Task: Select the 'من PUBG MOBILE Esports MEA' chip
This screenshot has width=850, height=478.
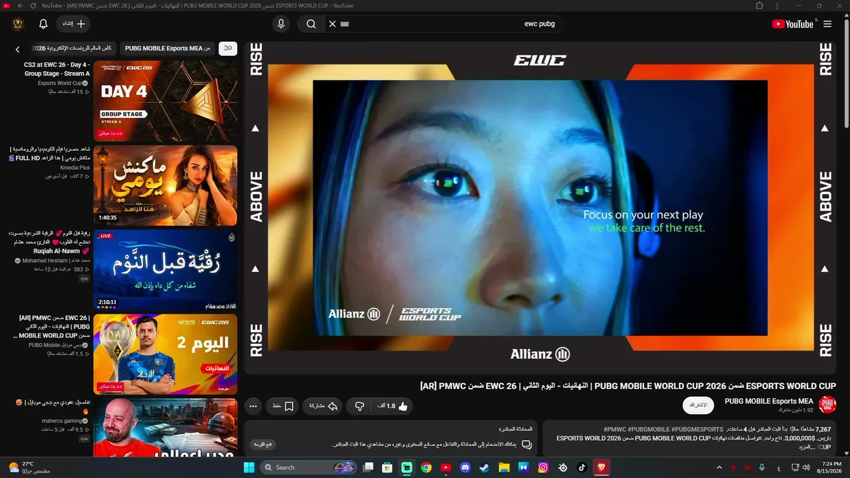Action: pyautogui.click(x=168, y=48)
